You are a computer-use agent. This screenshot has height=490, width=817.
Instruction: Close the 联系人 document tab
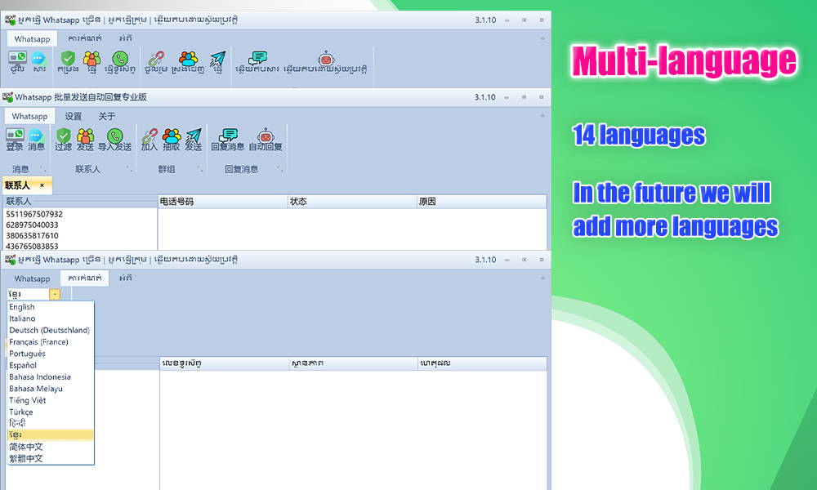coord(42,185)
